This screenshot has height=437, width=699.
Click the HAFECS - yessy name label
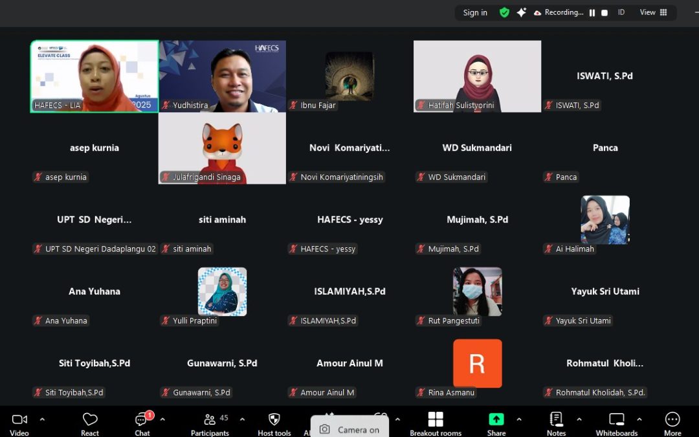click(323, 249)
